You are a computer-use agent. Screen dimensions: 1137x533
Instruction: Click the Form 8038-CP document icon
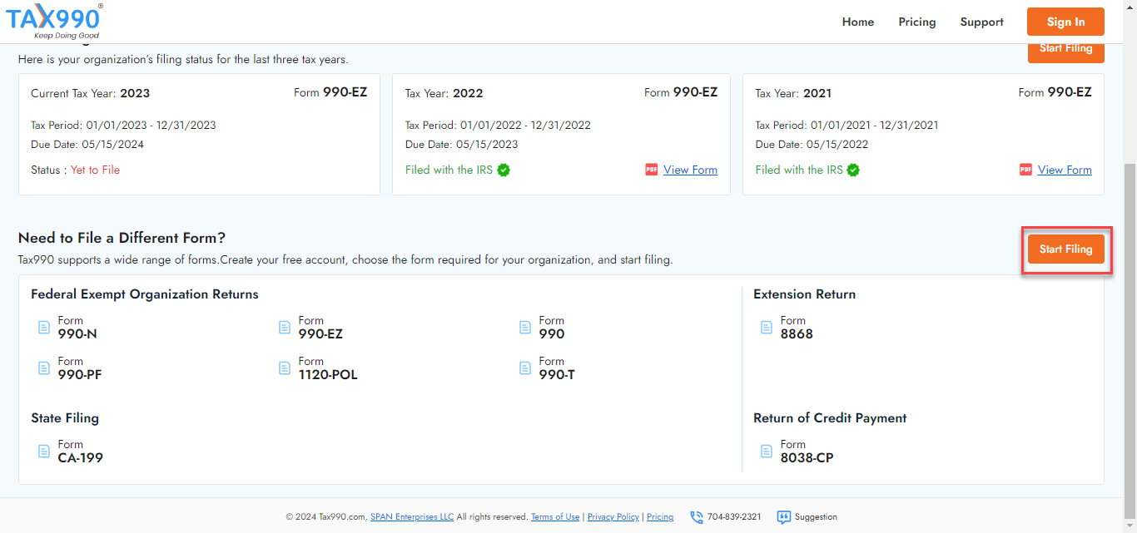click(767, 452)
